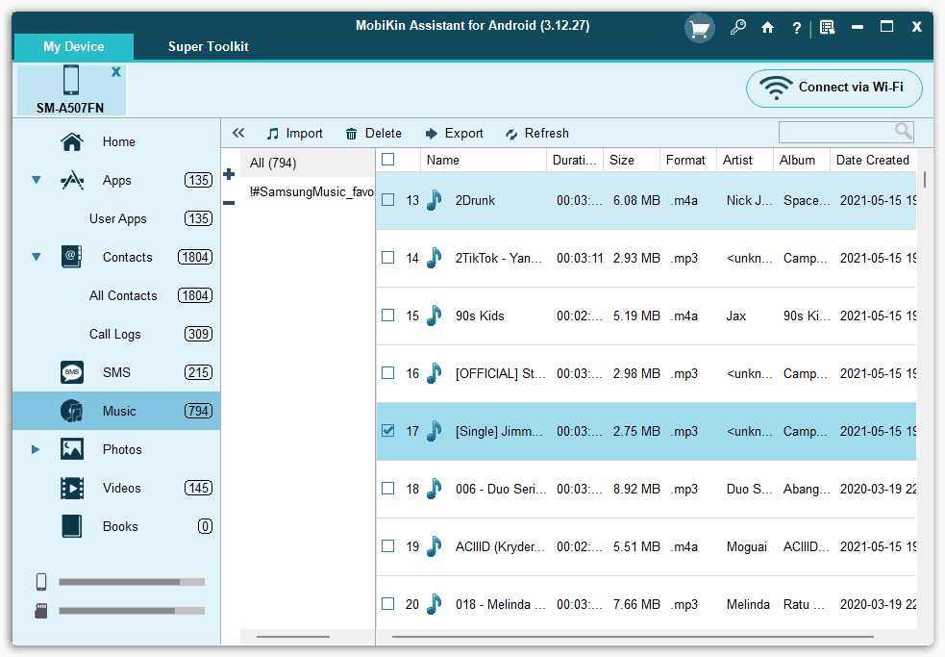945x657 pixels.
Task: Click music note icon of 90s Kids
Action: (x=434, y=315)
